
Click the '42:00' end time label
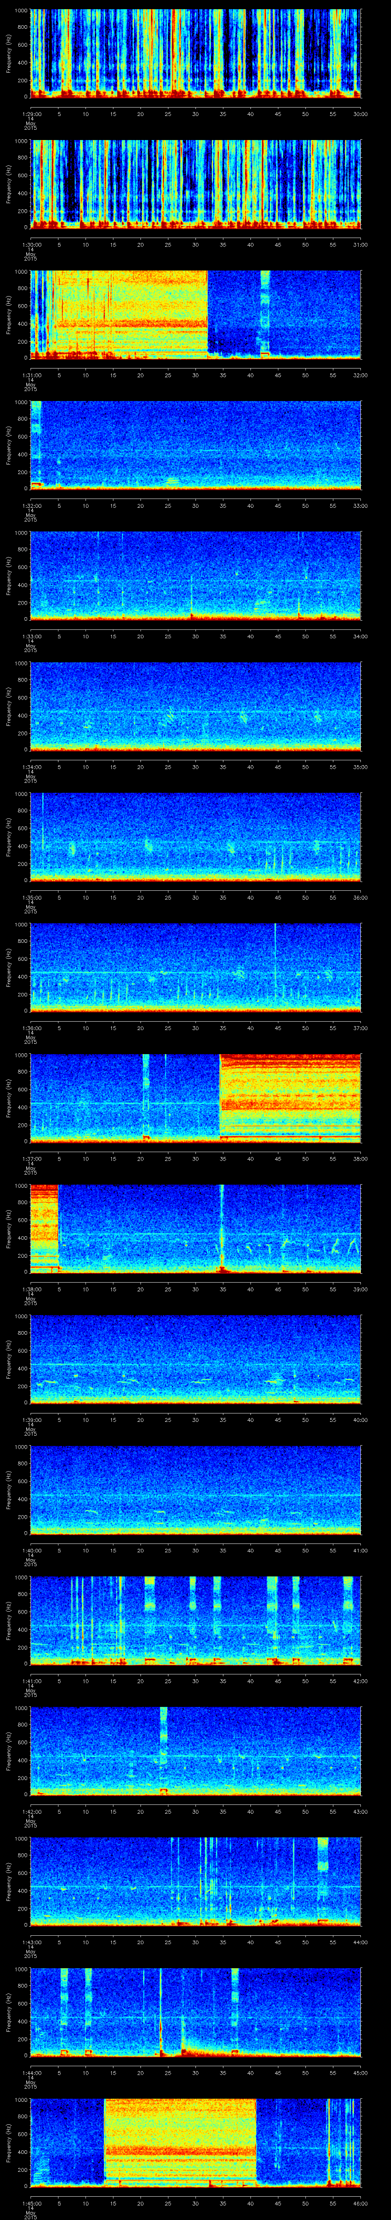(x=360, y=1680)
